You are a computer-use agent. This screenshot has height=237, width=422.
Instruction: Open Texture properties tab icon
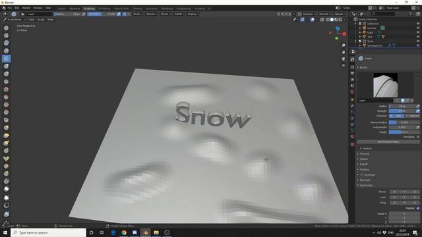(352, 144)
